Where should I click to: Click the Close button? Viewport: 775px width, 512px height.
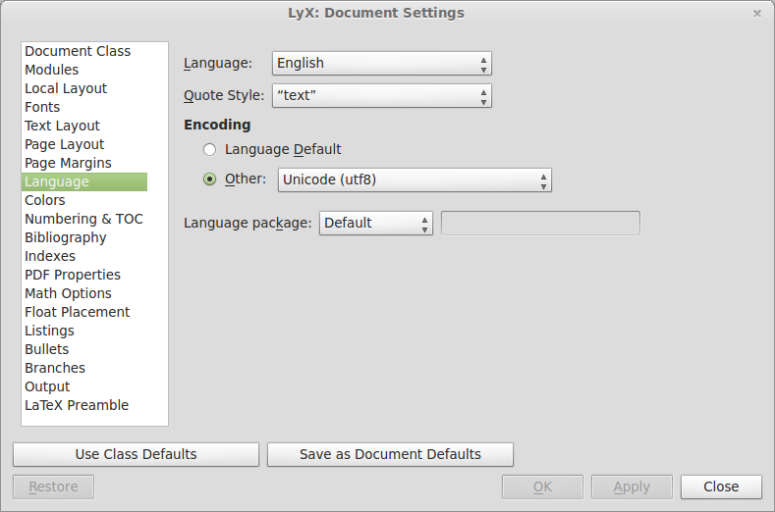(x=721, y=486)
